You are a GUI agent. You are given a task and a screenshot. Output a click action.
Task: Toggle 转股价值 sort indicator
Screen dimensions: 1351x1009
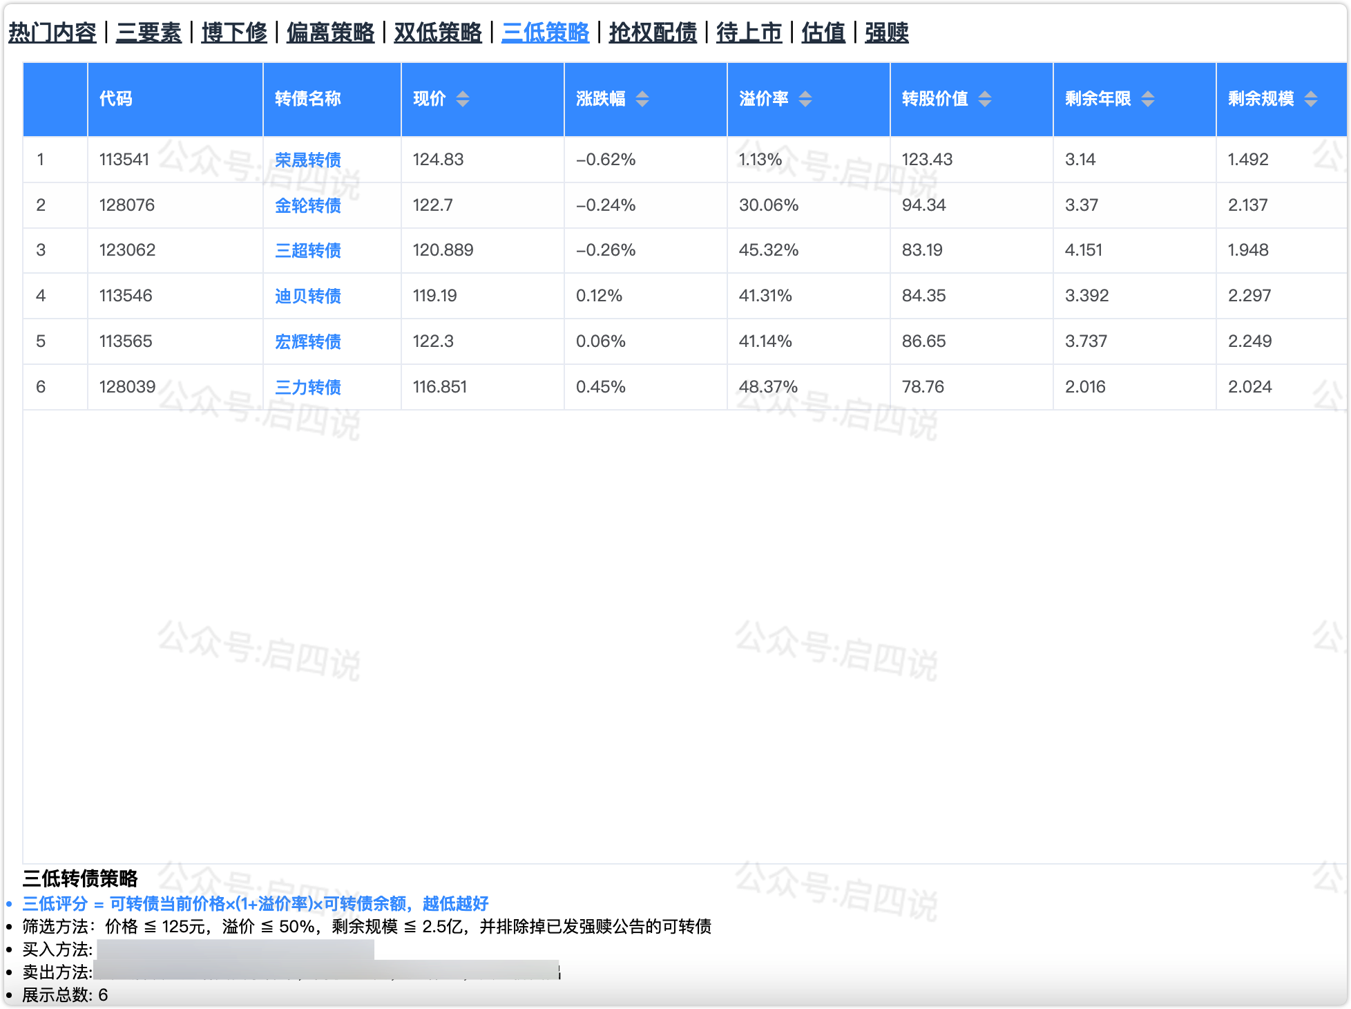(x=984, y=99)
